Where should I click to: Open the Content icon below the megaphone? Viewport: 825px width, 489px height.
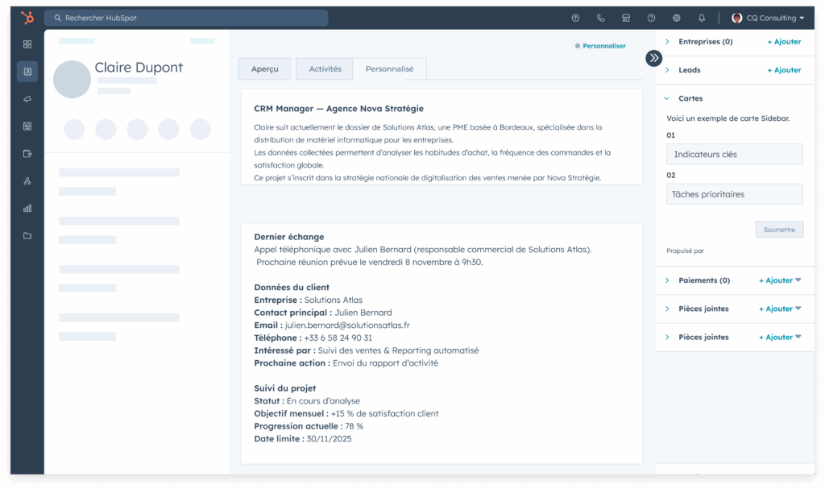coord(27,126)
